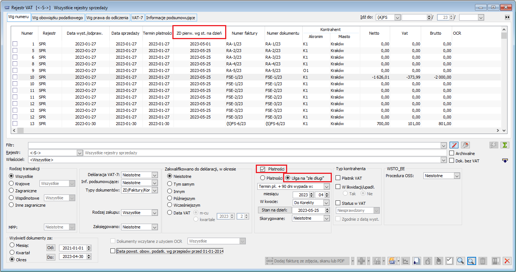Enable the Archiwalne checkbox
Screen dimensions: 516x272
click(452, 153)
